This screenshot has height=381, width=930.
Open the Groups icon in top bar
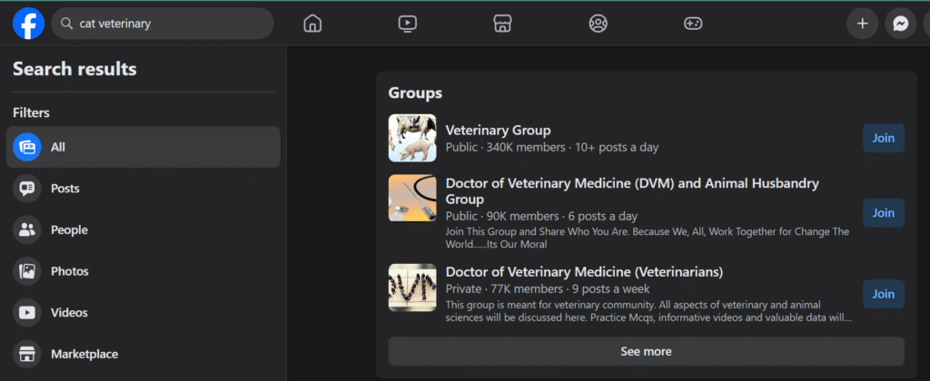click(598, 24)
